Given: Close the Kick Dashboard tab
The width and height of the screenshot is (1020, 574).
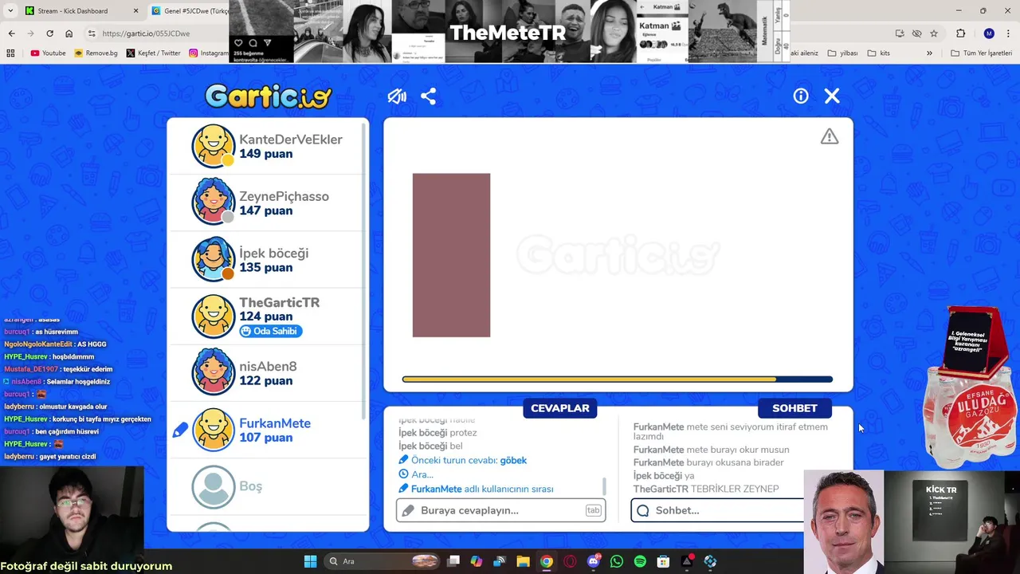Looking at the screenshot, I should (x=135, y=11).
